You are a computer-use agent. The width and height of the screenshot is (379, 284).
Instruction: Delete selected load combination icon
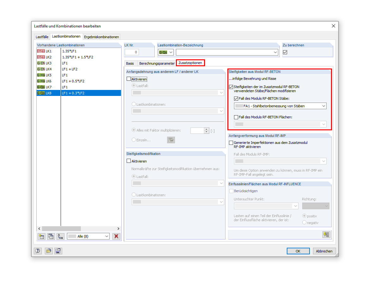coord(116,236)
